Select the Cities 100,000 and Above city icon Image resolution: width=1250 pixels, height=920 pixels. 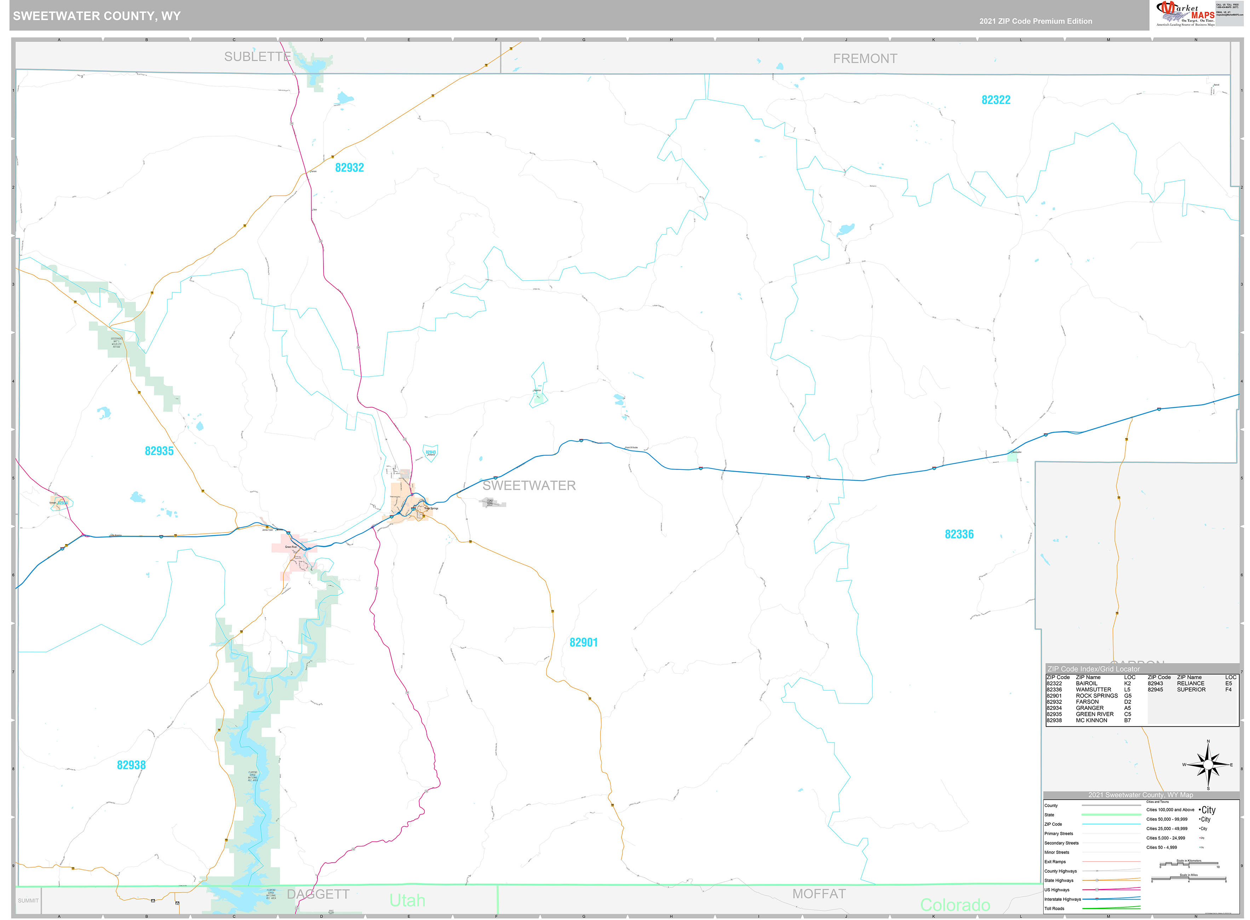pyautogui.click(x=1208, y=810)
